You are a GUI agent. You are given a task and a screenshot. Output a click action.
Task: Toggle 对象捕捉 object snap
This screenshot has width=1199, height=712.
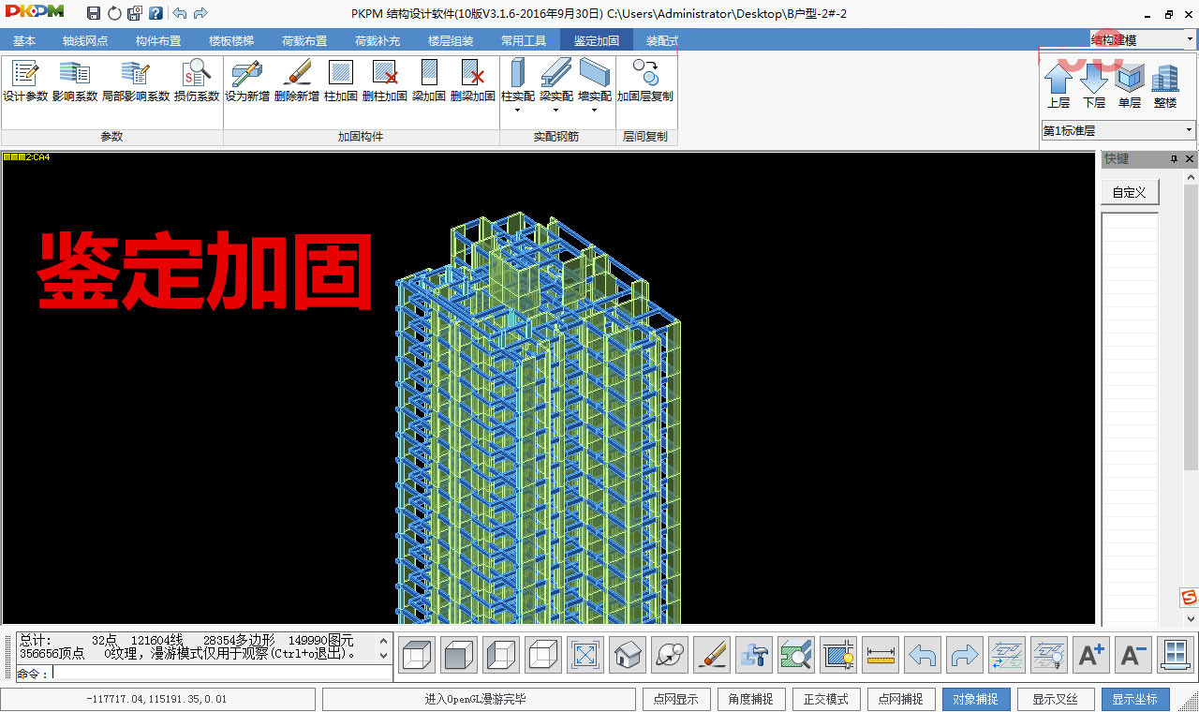tap(975, 699)
